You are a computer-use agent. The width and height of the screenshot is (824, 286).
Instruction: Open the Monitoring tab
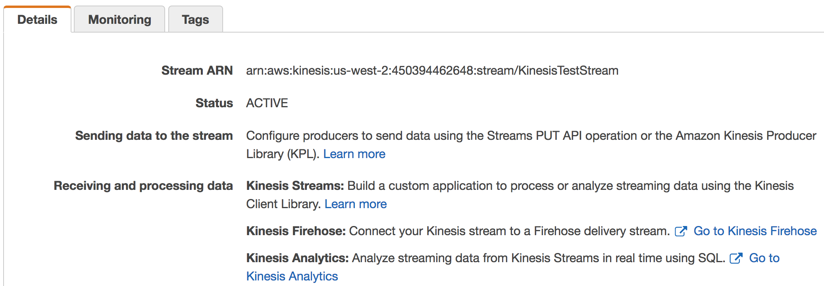119,19
